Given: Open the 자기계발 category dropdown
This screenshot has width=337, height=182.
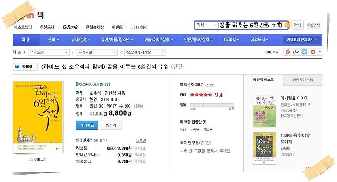Looking at the screenshot, I should [97, 52].
